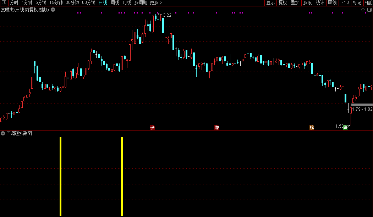
Task: Expand the 回调短抄副图 indicator dropdown
Action: [x=3, y=133]
